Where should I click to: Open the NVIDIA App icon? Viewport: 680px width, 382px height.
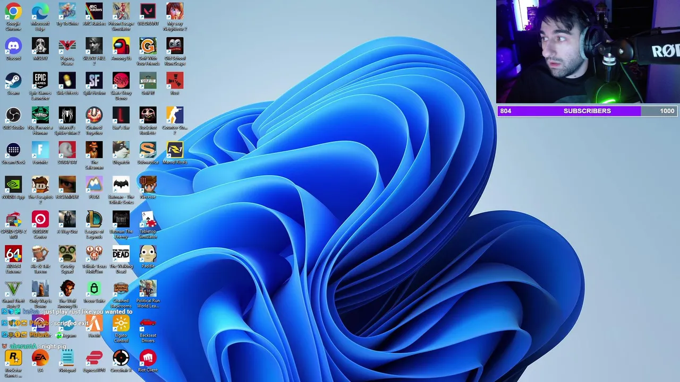[x=13, y=185]
